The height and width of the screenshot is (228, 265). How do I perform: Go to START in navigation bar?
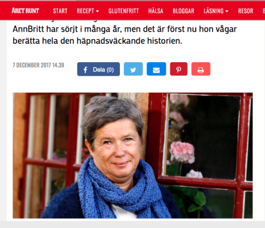(60, 11)
